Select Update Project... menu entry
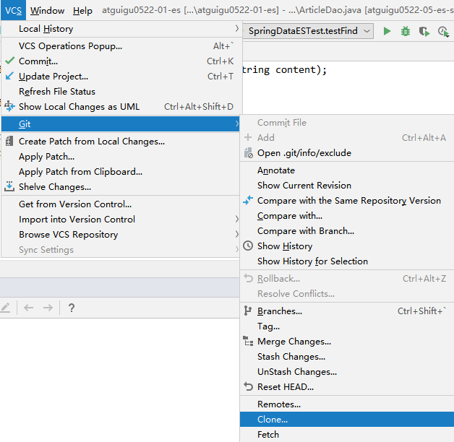The image size is (454, 442). [53, 77]
